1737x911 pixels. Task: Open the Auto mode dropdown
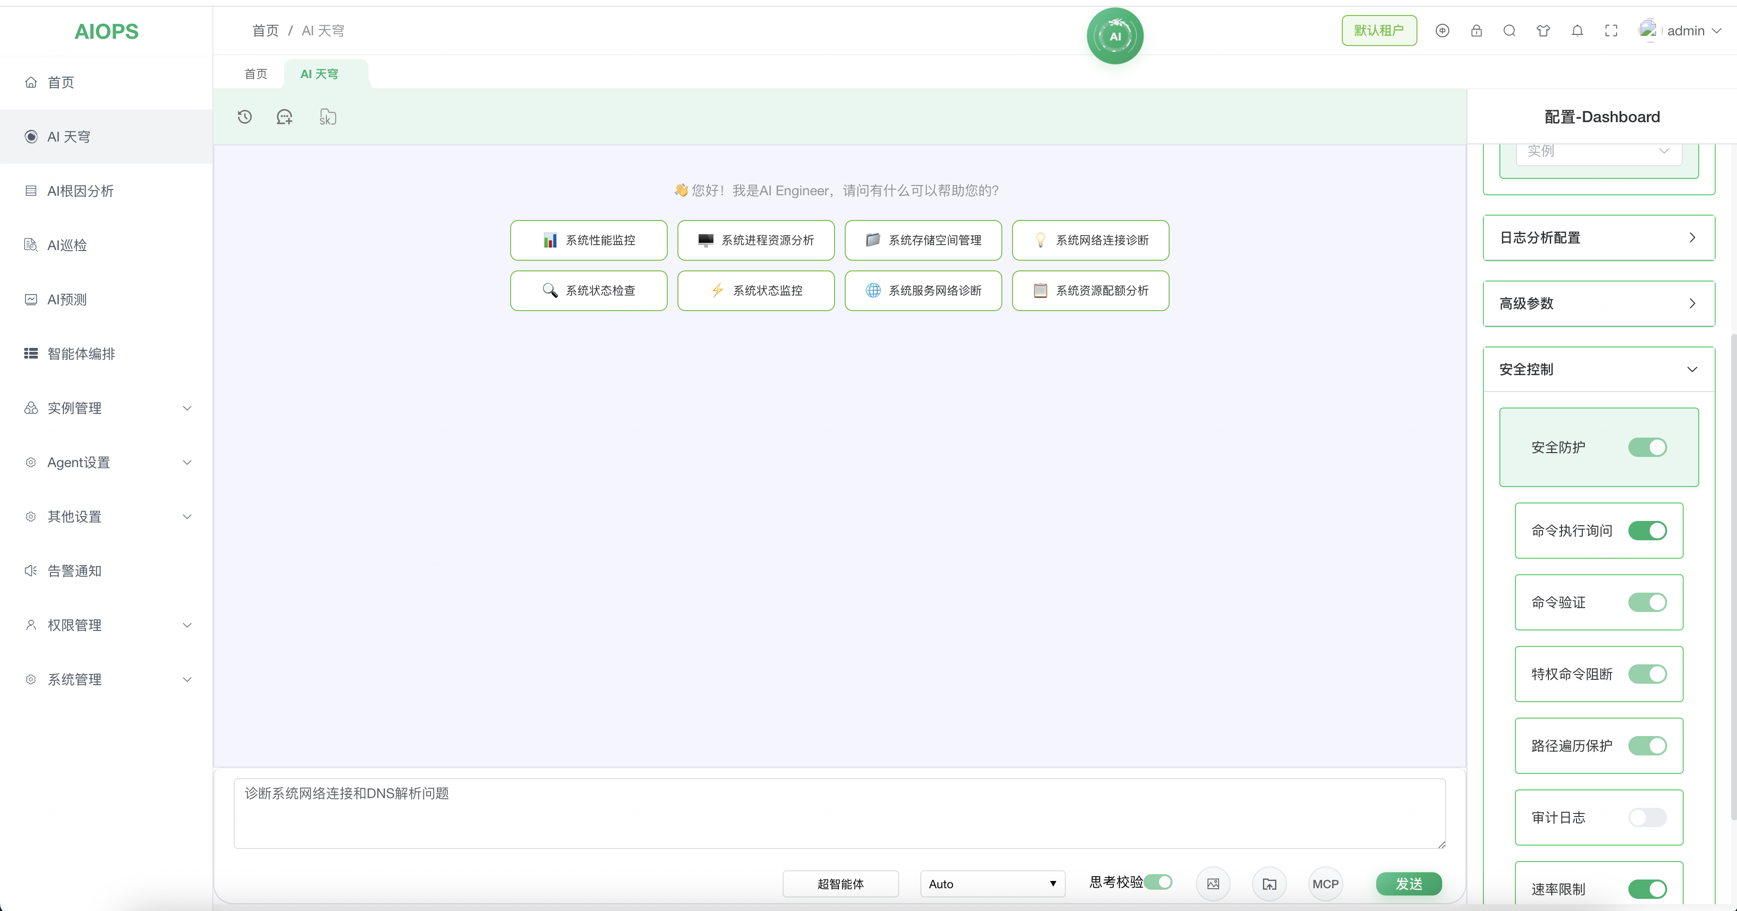[x=993, y=884]
